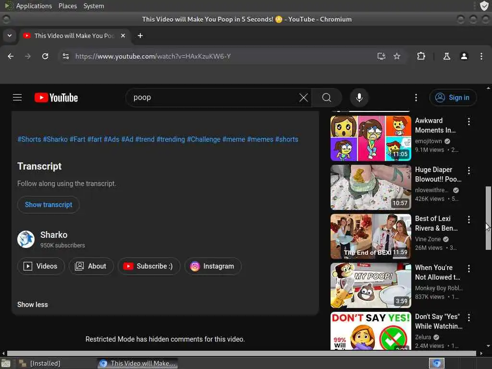Open site information icon in address bar

click(65, 56)
